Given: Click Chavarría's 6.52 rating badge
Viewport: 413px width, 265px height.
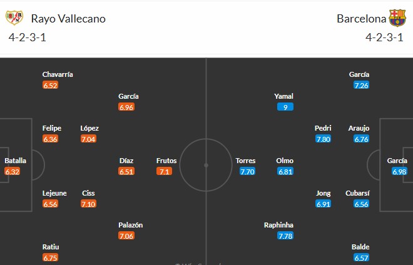Looking at the screenshot, I should 50,85.
